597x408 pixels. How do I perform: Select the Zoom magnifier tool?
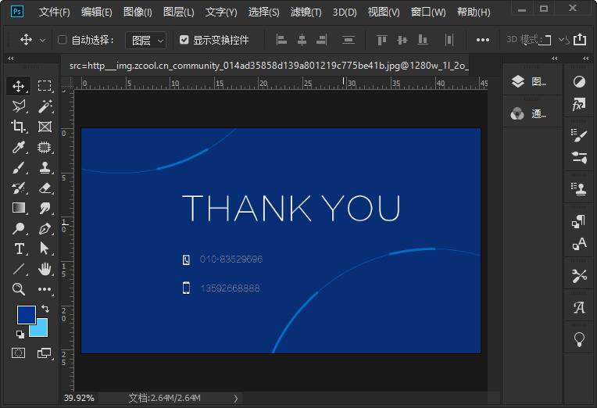(x=18, y=289)
